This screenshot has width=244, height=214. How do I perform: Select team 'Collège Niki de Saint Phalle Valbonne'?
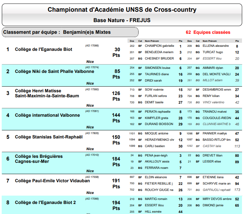pos(55,72)
